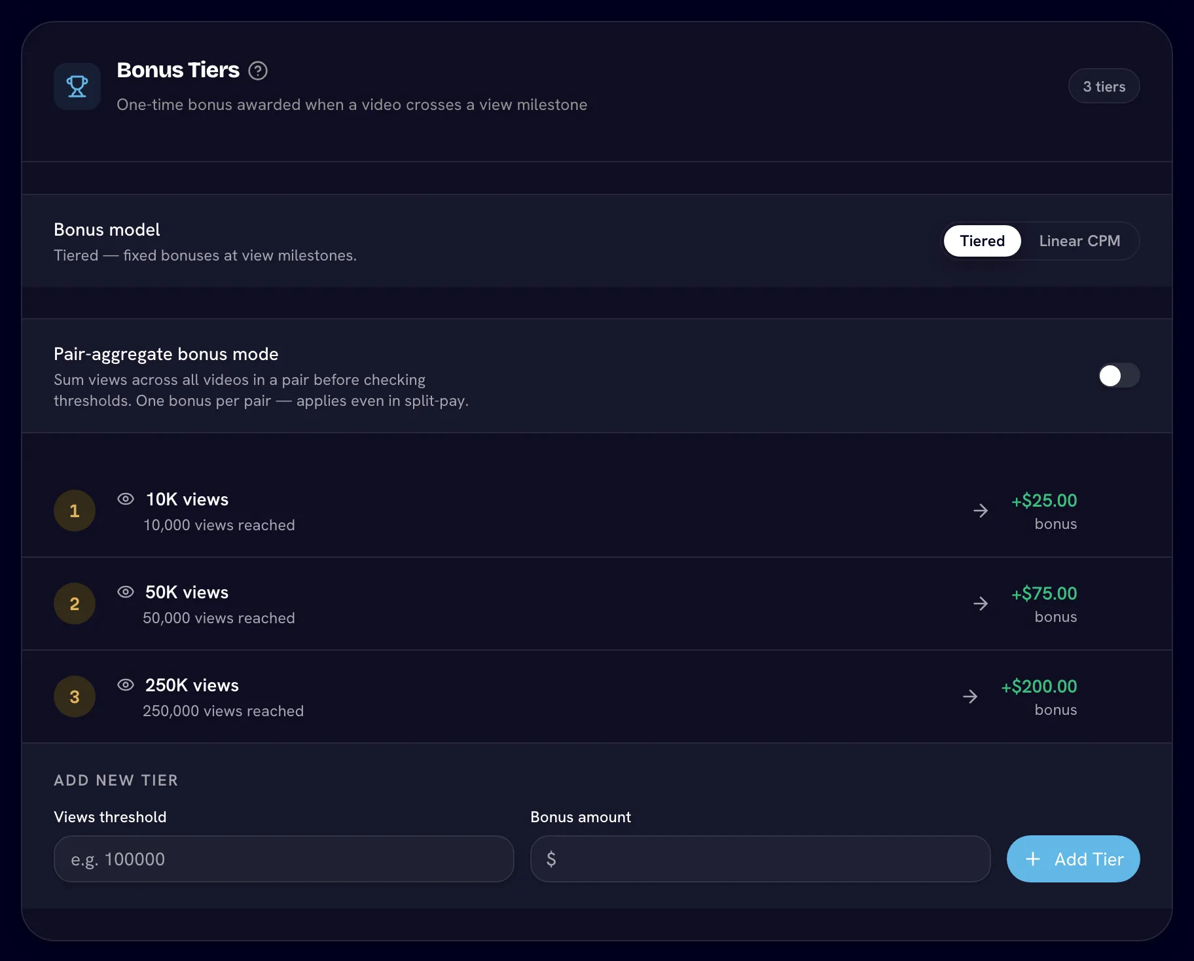Screen dimensions: 1194x961
Task: Select the "250K views" tier title
Action: (192, 685)
